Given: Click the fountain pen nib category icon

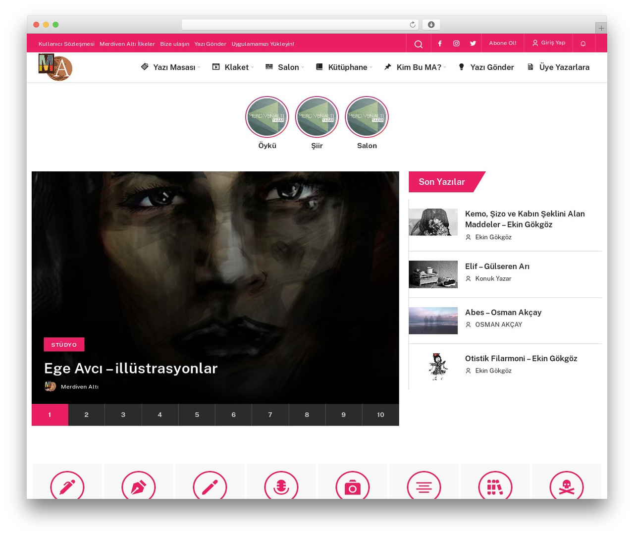Looking at the screenshot, I should coord(139,487).
